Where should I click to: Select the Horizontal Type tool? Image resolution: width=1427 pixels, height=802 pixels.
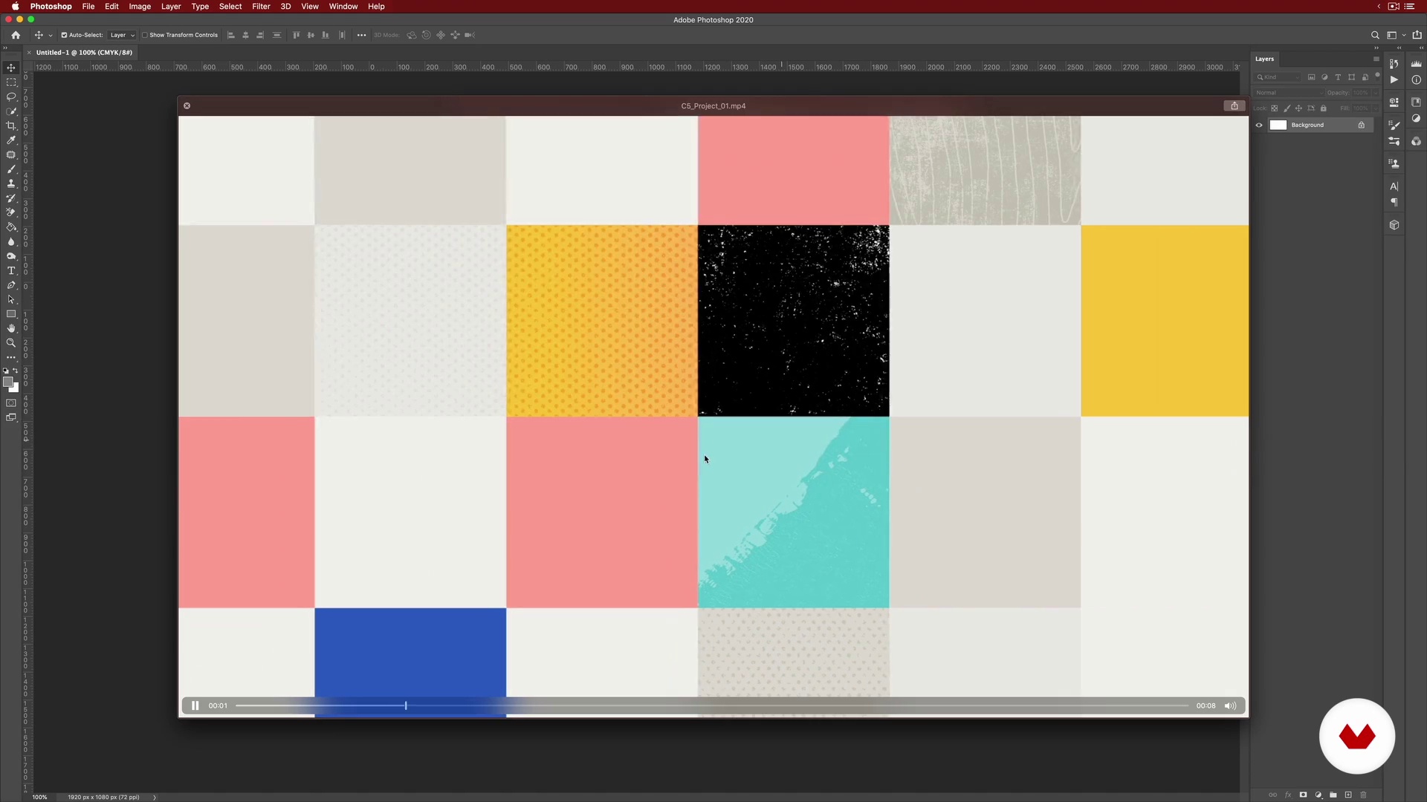[x=11, y=271]
